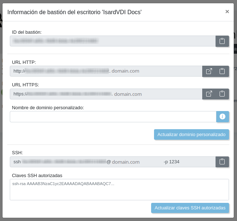Click the 'ID del bastión' label
This screenshot has width=237, height=221.
[x=27, y=32]
